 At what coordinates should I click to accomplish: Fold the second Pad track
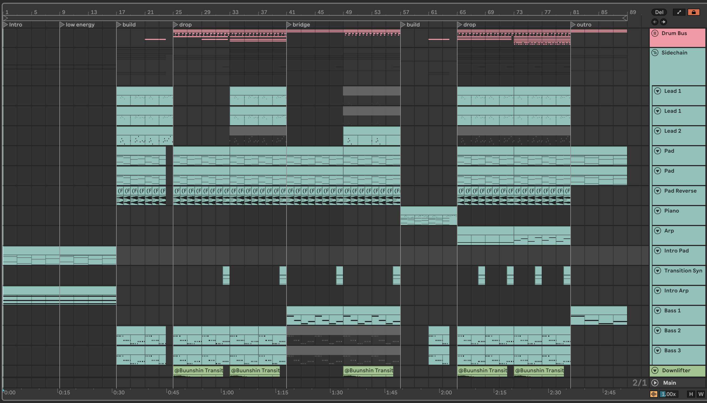point(658,171)
